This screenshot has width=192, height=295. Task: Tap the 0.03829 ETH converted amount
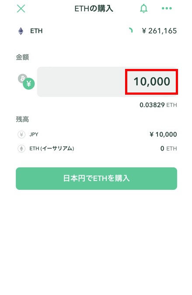tap(158, 105)
